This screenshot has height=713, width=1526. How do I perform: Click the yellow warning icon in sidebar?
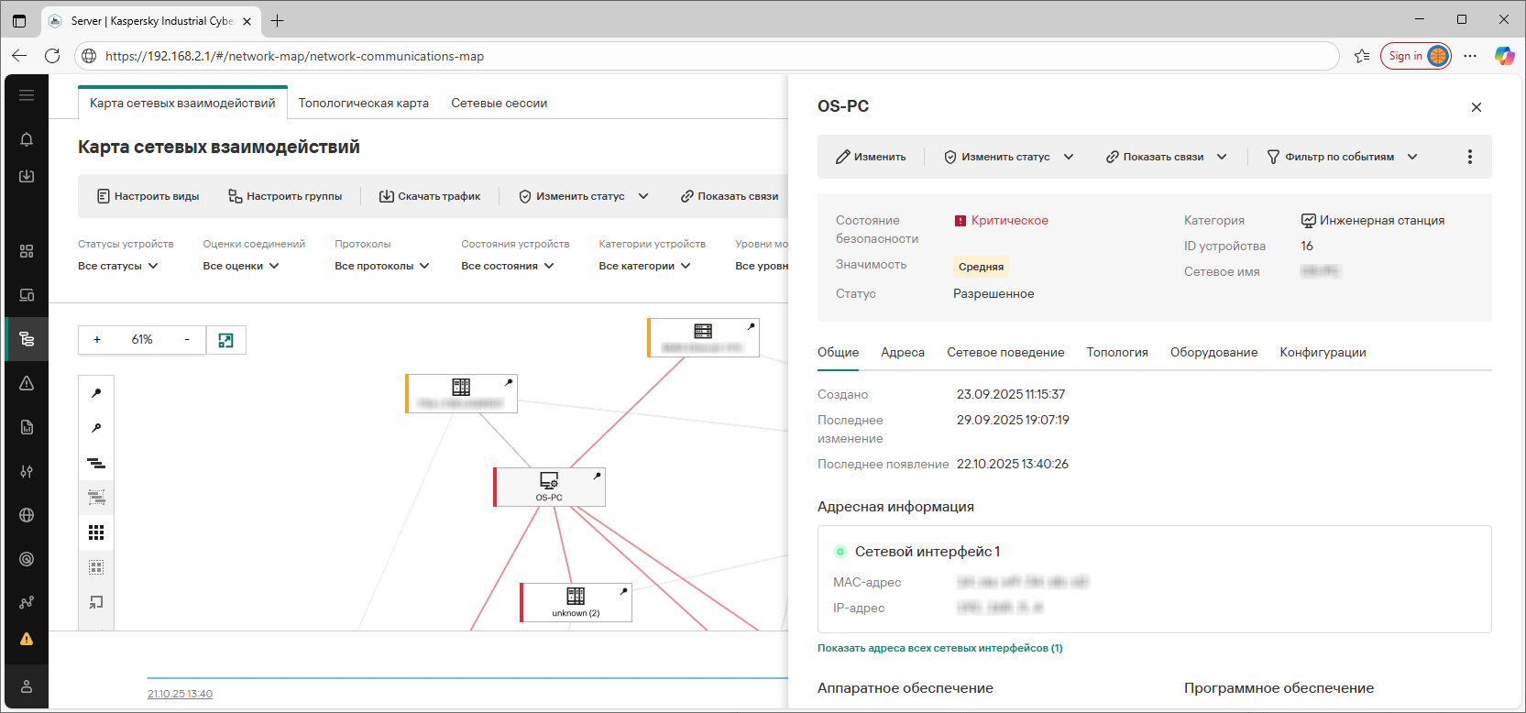click(x=27, y=639)
